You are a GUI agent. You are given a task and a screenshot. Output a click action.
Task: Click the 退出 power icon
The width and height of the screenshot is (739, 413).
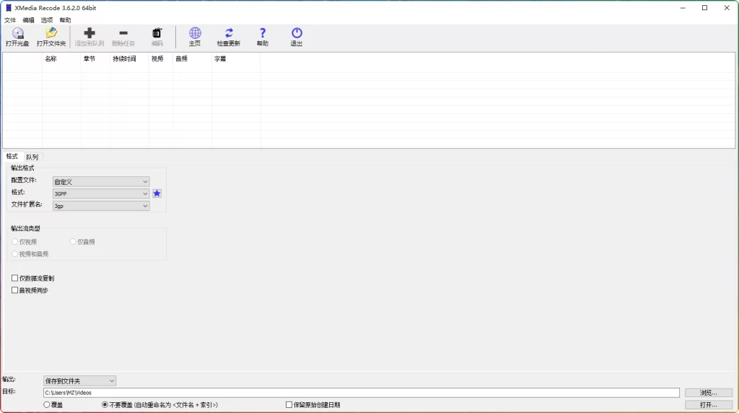click(297, 33)
